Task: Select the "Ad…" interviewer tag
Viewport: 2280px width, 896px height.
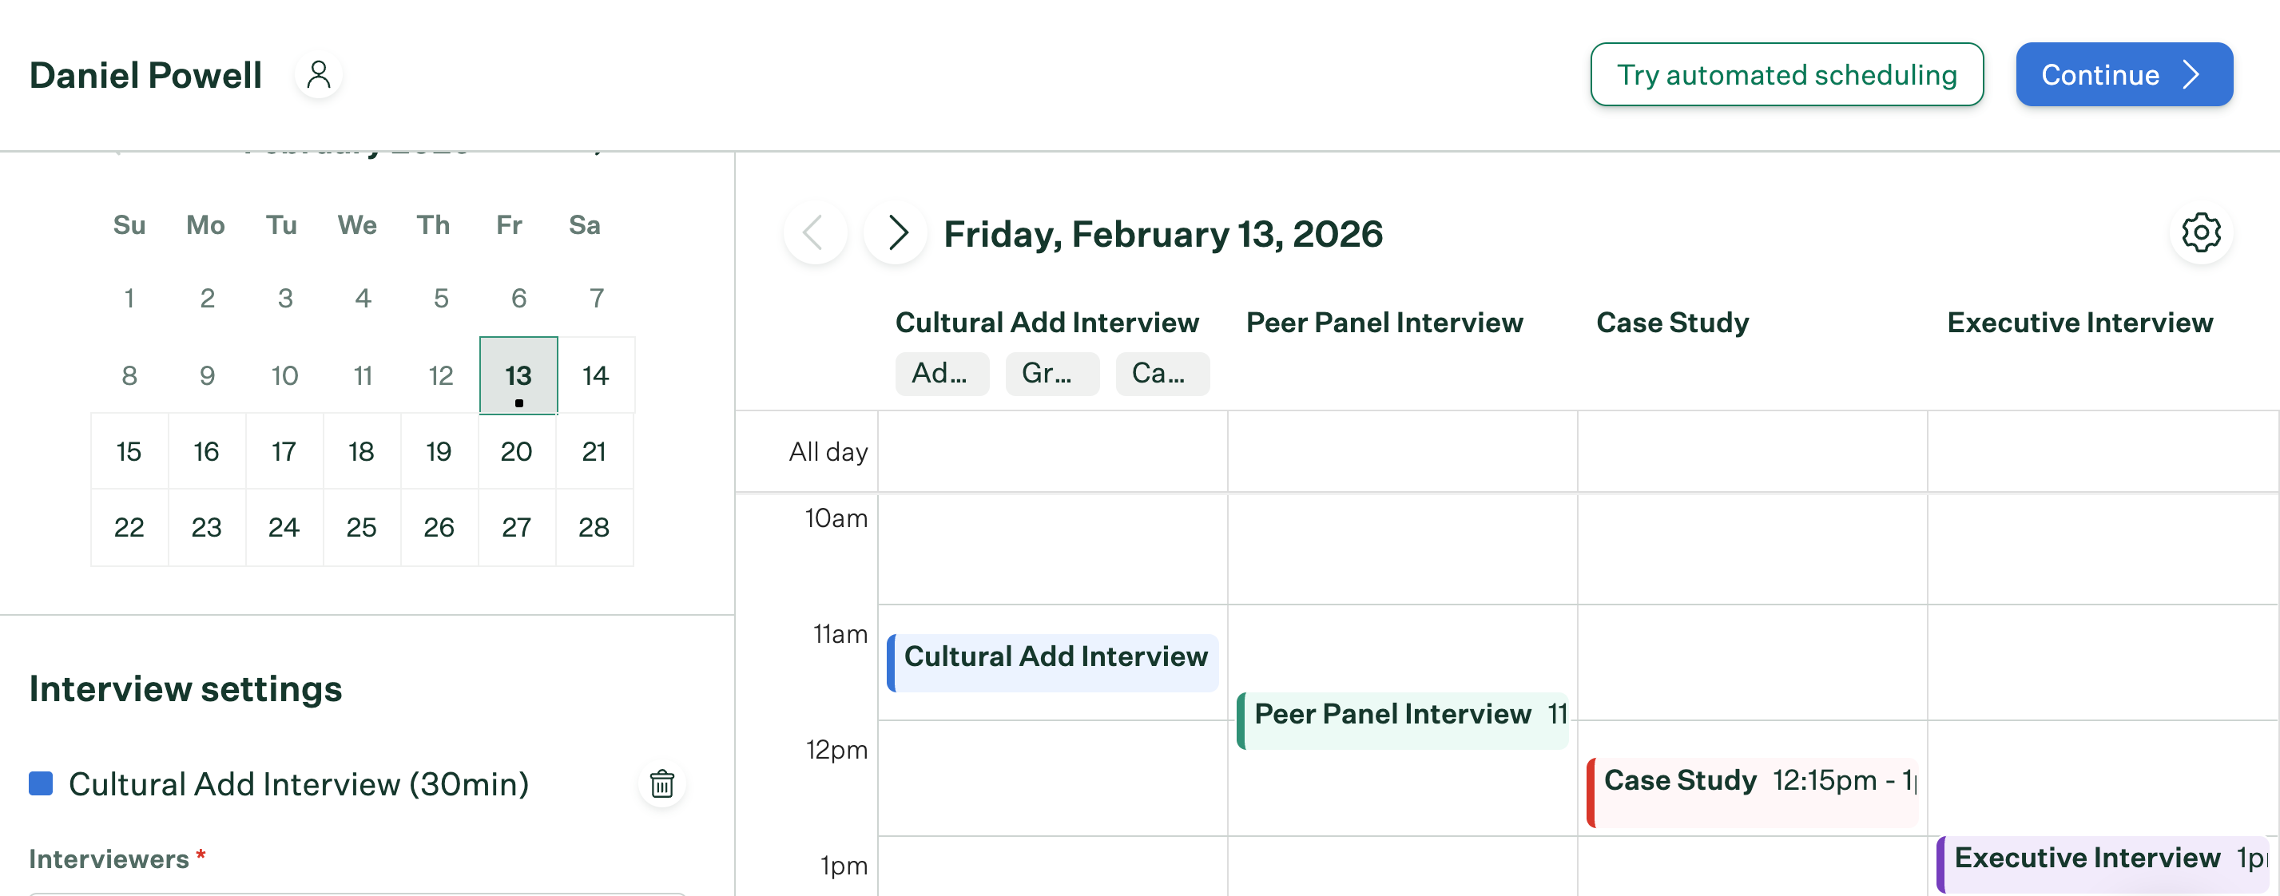Action: pyautogui.click(x=942, y=373)
